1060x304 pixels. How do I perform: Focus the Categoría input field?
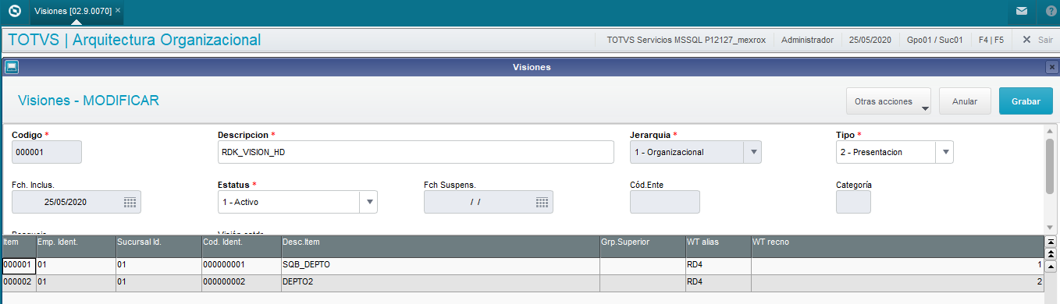pyautogui.click(x=853, y=202)
